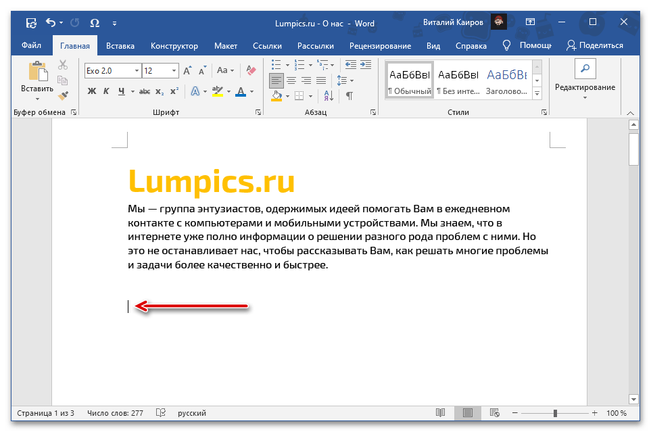
Task: Open the Рецензирование ribbon tab
Action: (380, 46)
